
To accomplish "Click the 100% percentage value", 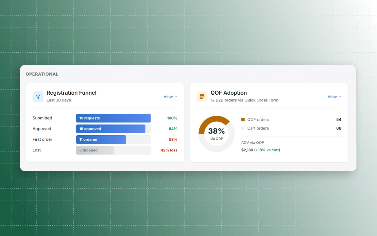I will point(172,118).
